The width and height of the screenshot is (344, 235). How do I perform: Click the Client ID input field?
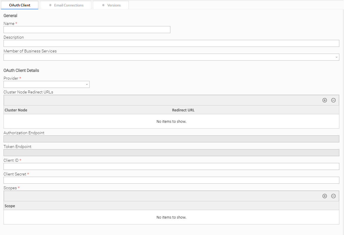(x=171, y=166)
